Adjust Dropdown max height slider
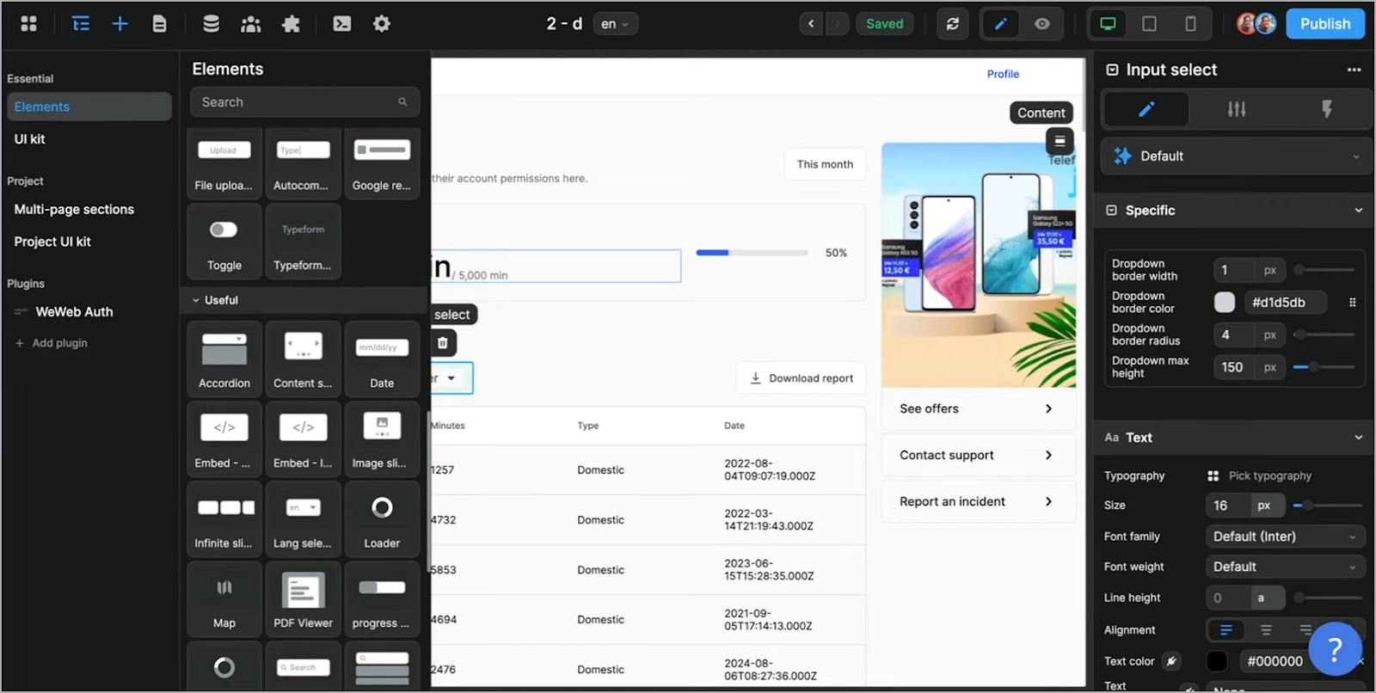Screen dimensions: 1376x693 1313,367
